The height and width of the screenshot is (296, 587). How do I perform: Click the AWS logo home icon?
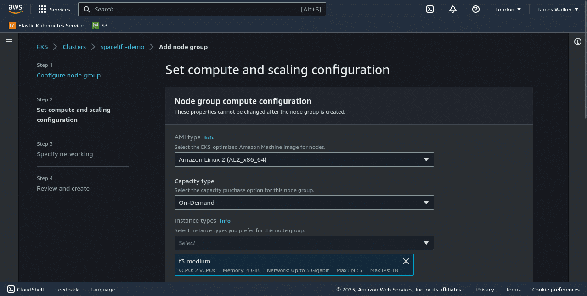15,9
